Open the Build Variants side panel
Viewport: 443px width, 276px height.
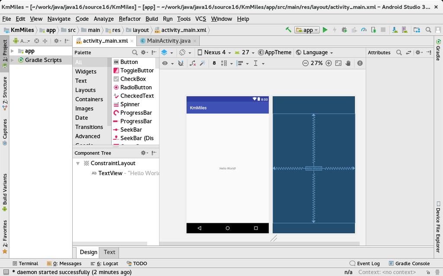[x=4, y=192]
